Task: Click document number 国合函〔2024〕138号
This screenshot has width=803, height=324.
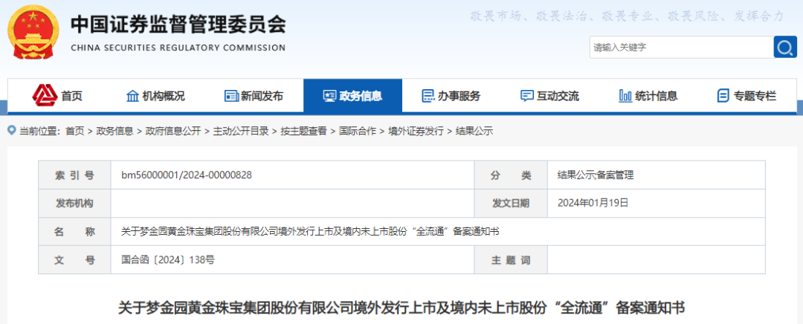Action: tap(168, 260)
